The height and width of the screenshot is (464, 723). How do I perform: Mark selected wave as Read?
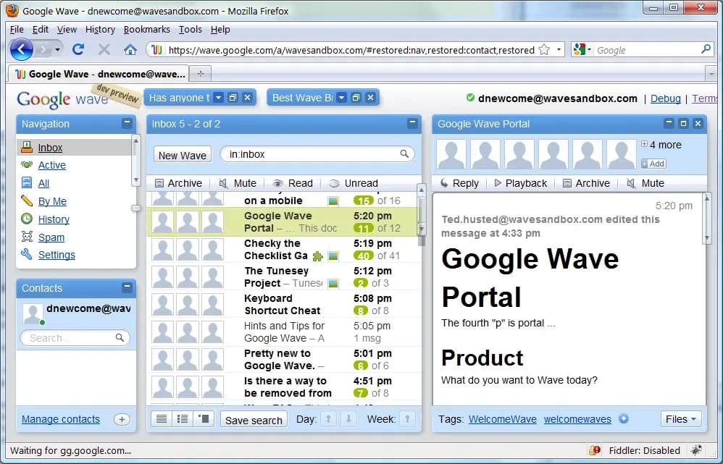coord(293,183)
